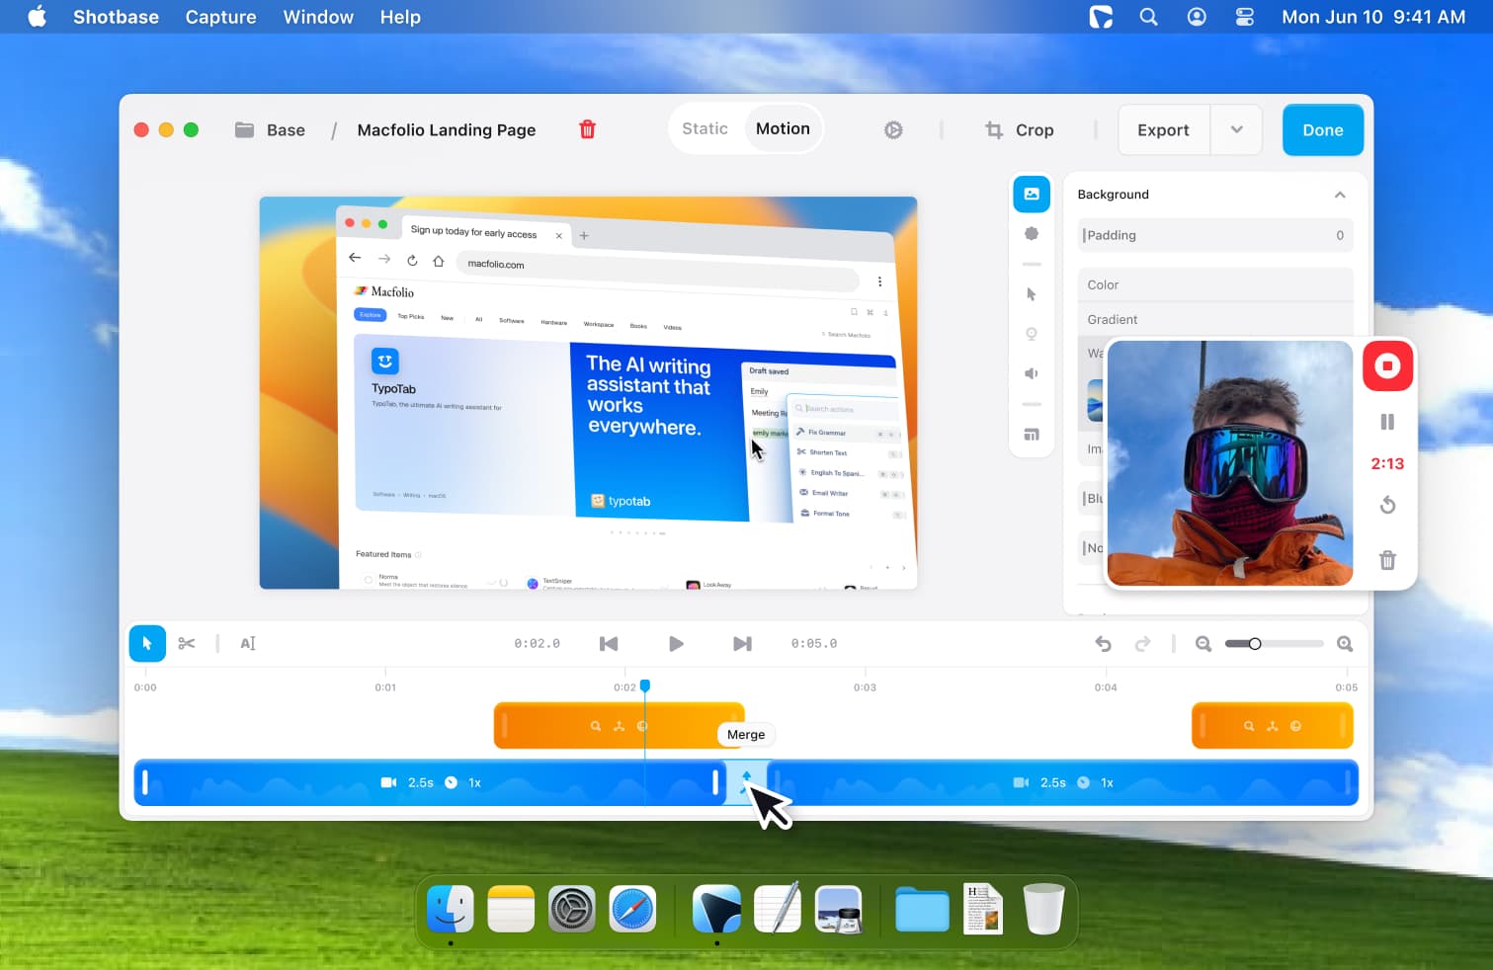Viewport: 1493px width, 970px height.
Task: Open the Window menu
Action: (x=318, y=17)
